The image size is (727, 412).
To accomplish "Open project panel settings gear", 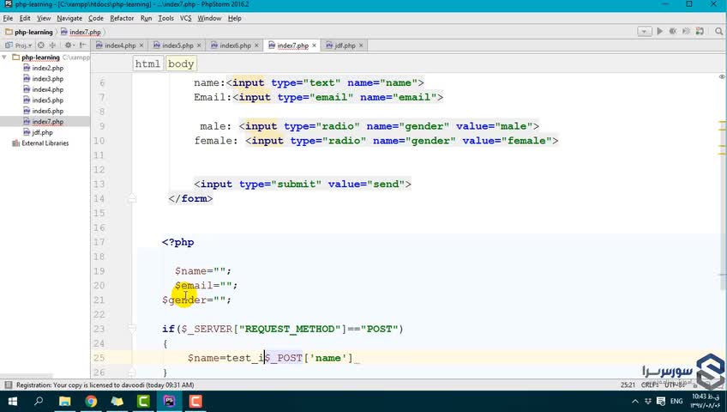I will click(x=69, y=45).
